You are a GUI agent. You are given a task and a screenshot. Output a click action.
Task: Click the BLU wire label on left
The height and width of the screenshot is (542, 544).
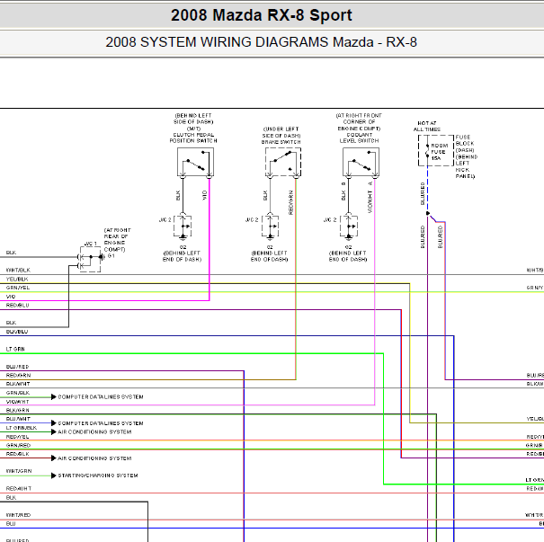coord(11,524)
